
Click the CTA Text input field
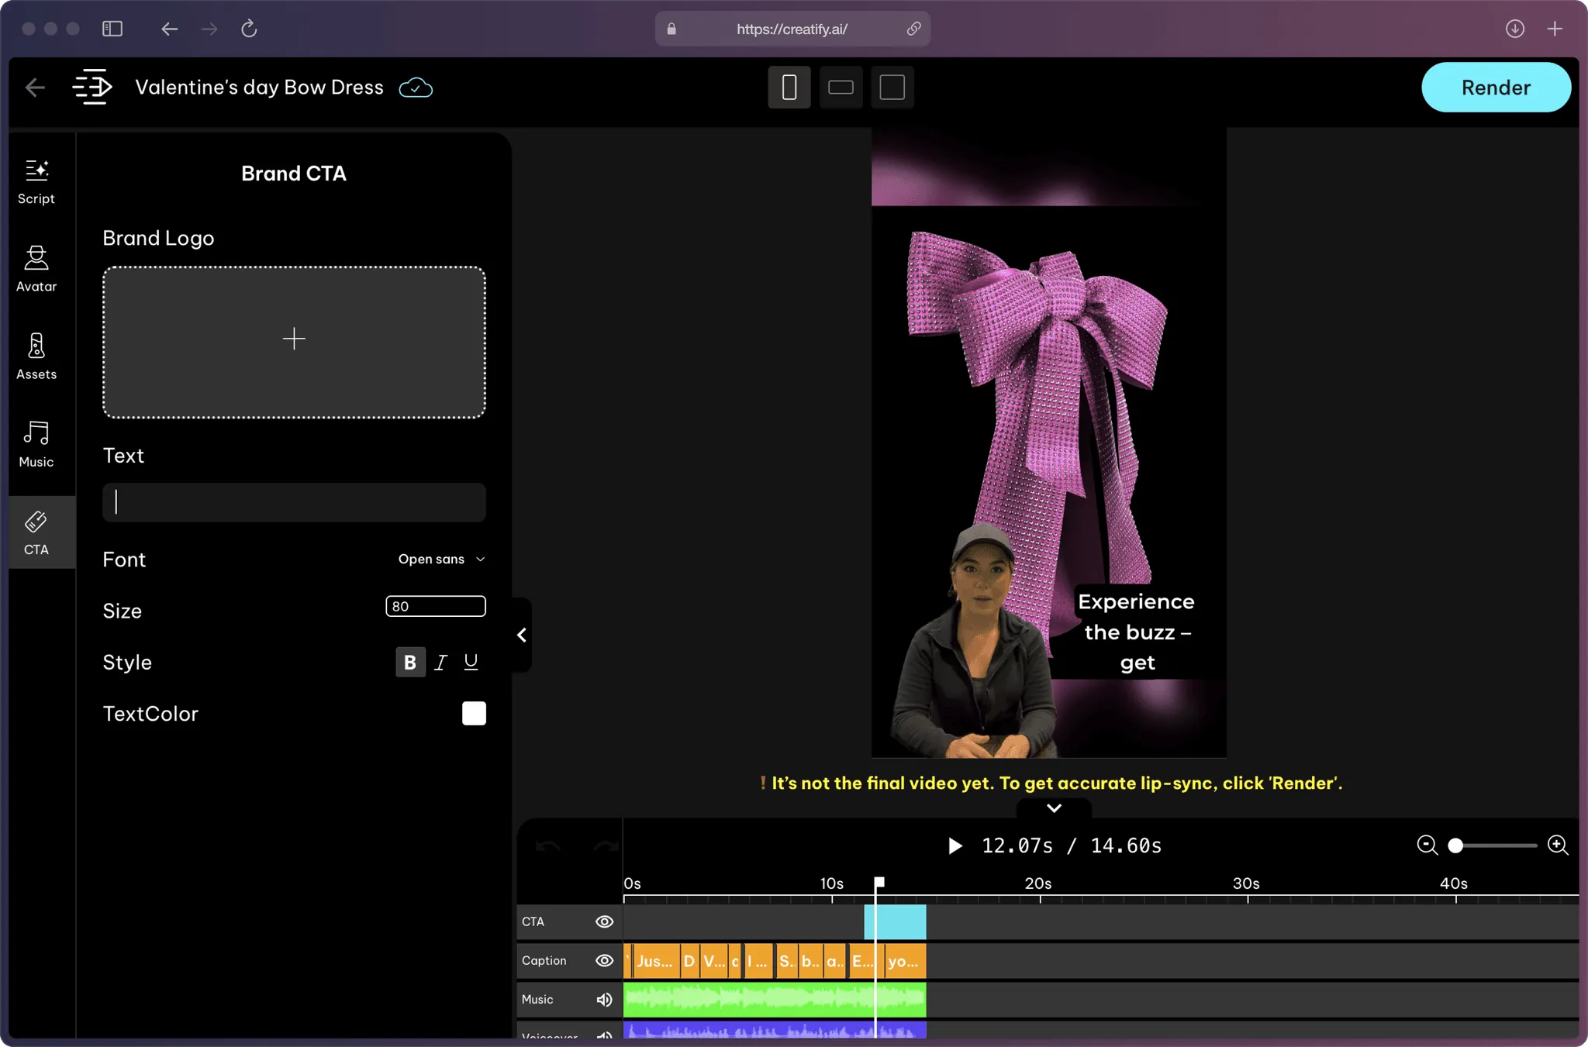(x=294, y=502)
